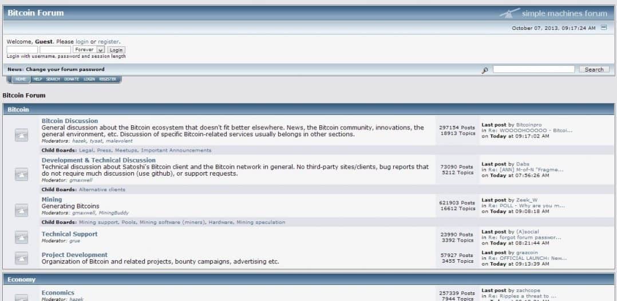
Task: View moderator tysat's profile
Action: coord(96,141)
